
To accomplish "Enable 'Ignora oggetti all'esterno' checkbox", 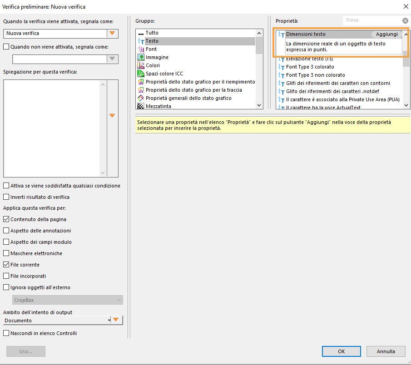I will coord(6,287).
